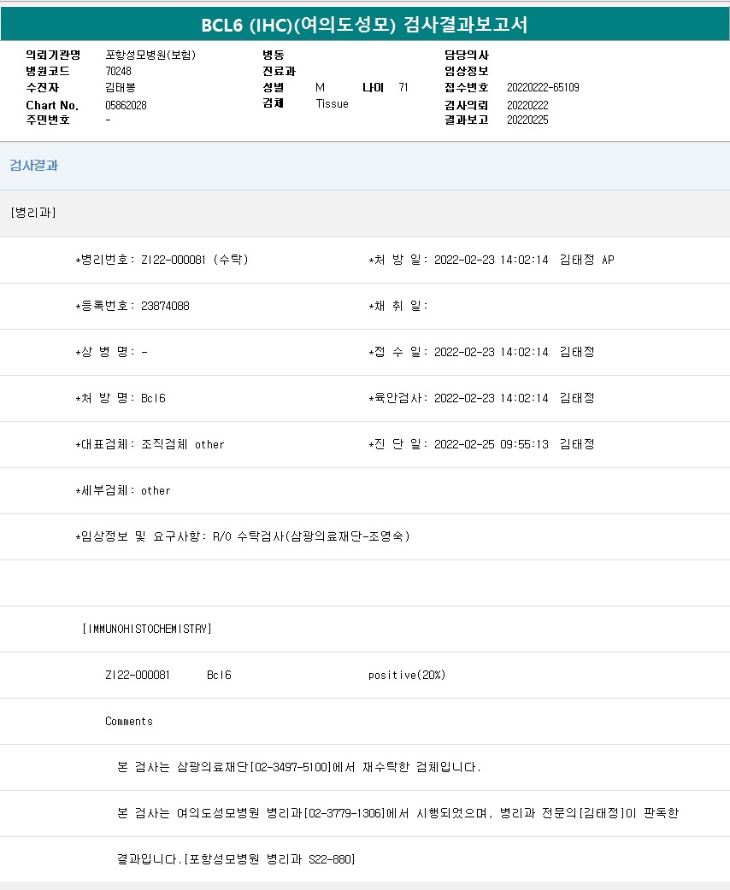Click the 병동 header label

[x=274, y=55]
